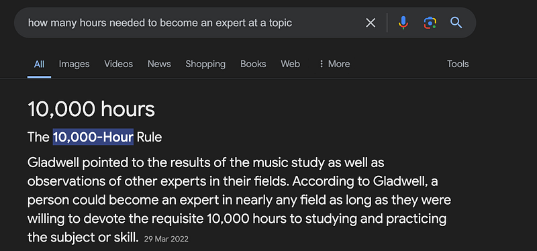
Task: Clear the search query with X icon
Action: click(371, 23)
